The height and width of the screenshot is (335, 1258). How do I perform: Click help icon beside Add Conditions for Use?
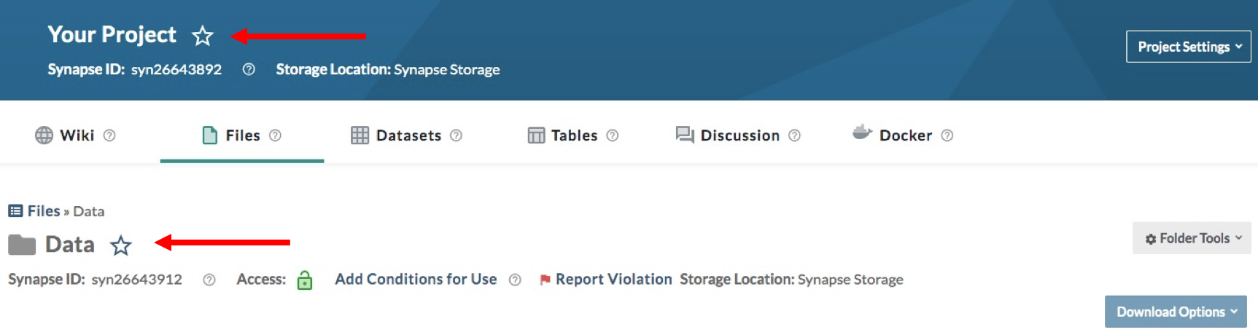click(515, 280)
